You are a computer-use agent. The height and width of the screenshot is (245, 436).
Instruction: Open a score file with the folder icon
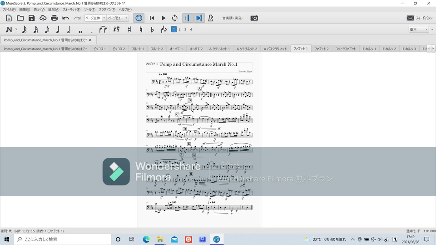[20, 18]
